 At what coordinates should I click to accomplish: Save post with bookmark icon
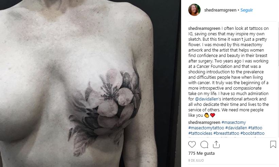pyautogui.click(x=273, y=145)
